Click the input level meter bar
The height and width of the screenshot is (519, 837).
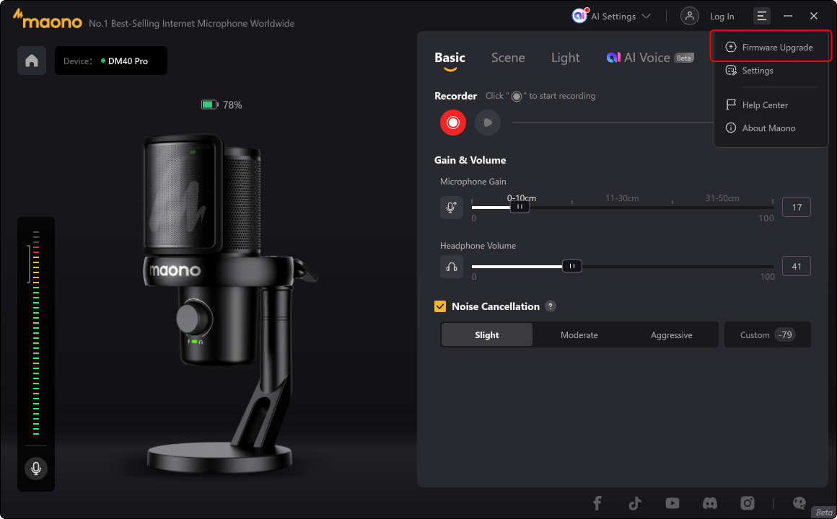point(36,333)
